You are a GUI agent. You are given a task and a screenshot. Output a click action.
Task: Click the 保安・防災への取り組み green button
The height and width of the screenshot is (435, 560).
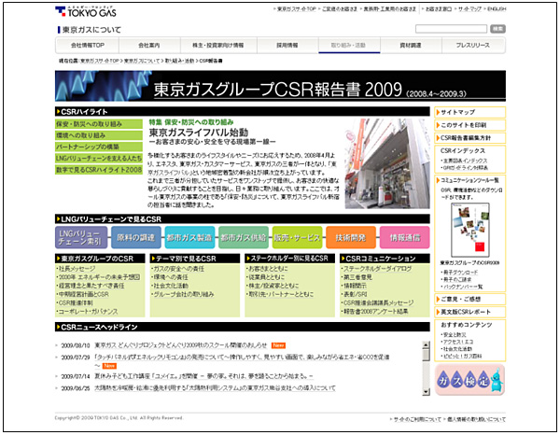(99, 124)
